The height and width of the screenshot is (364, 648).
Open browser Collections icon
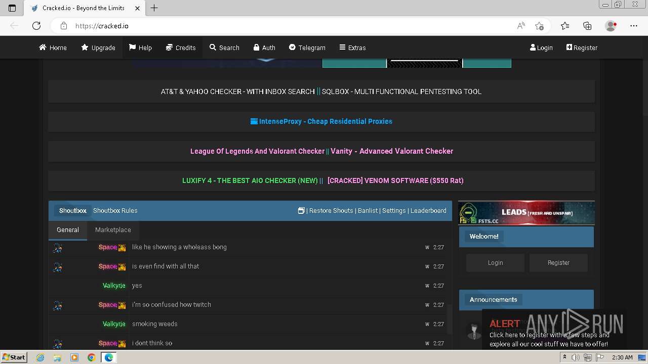coord(587,26)
